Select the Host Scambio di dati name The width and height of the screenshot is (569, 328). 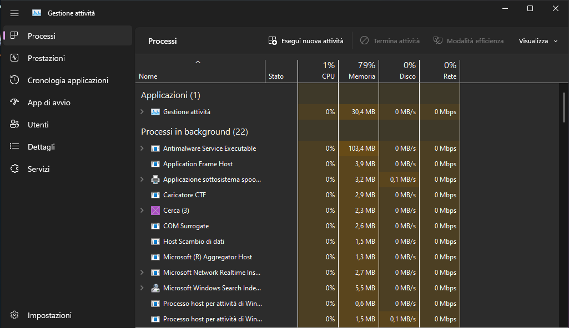(194, 242)
